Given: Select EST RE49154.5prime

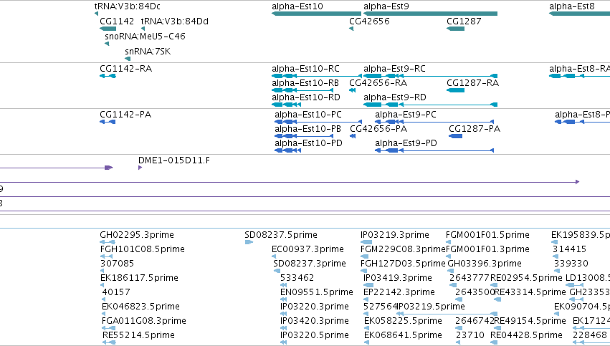Looking at the screenshot, I should coord(530,321).
